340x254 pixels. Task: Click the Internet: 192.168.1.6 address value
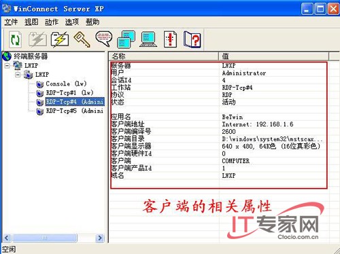(x=258, y=124)
